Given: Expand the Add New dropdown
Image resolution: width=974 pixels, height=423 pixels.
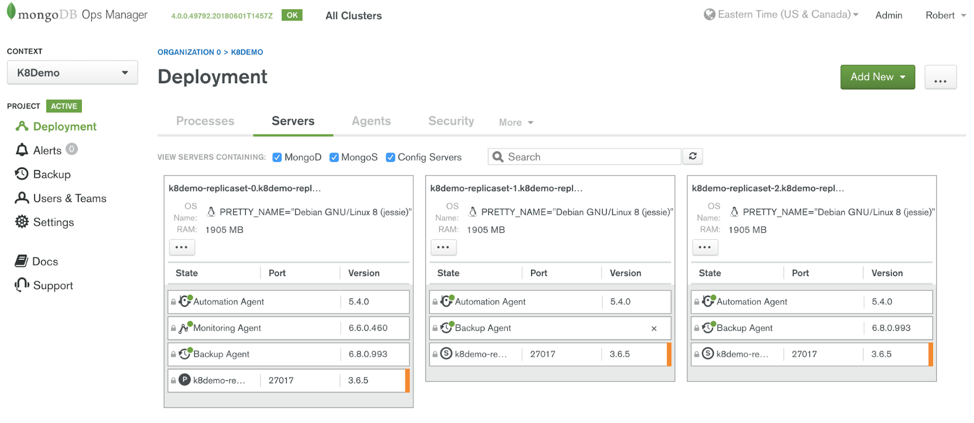Looking at the screenshot, I should pos(878,77).
